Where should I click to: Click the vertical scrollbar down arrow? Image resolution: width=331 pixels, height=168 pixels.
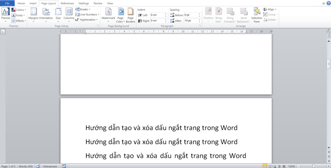coord(329,147)
